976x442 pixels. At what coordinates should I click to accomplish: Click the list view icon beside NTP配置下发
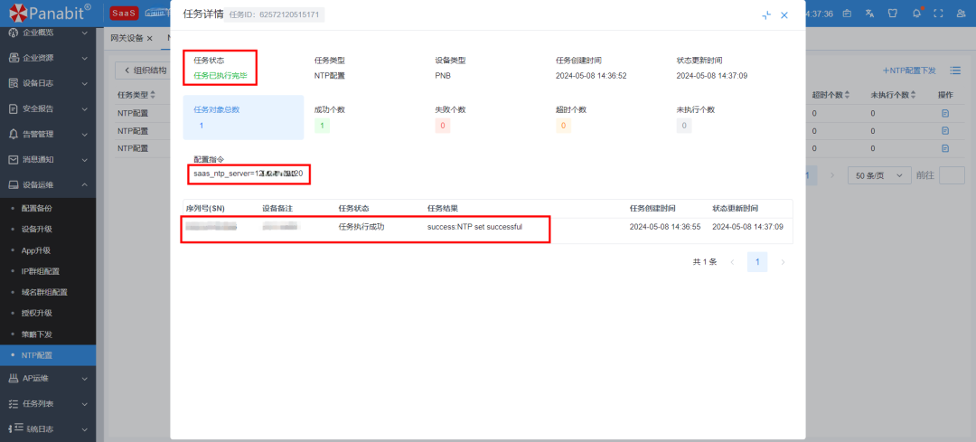coord(955,71)
